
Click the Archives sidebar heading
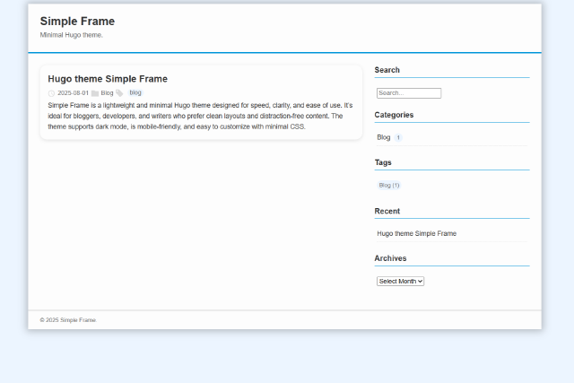pyautogui.click(x=390, y=258)
